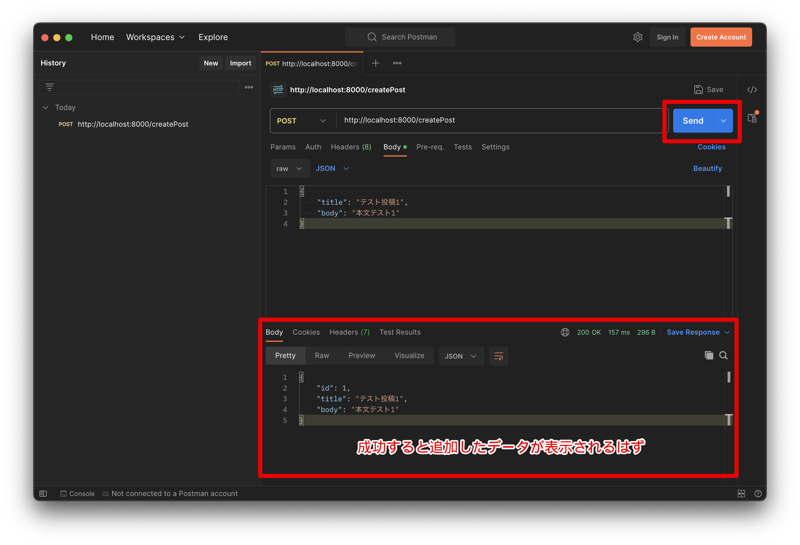Open response Cookies tab
The image size is (800, 545).
coord(306,332)
